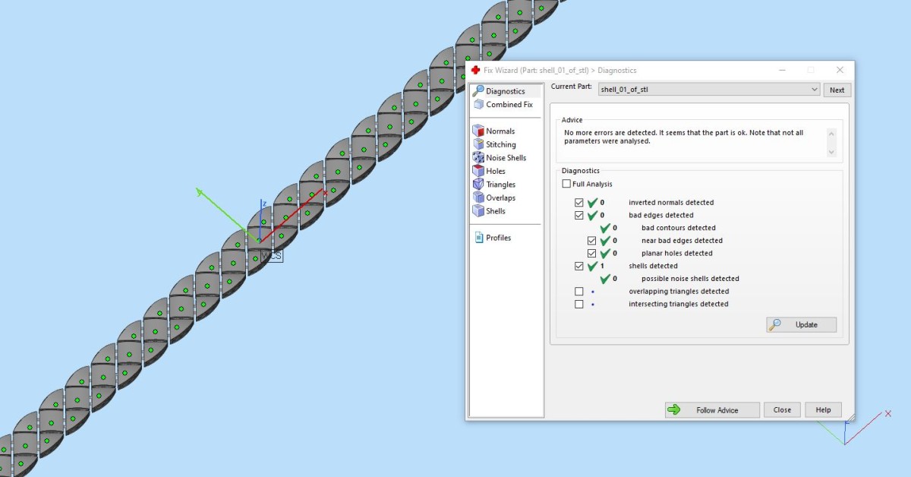Enable the Full Analysis checkbox
The height and width of the screenshot is (477, 911).
[566, 184]
